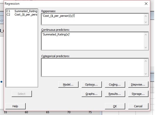157x115 pixels.
Task: Click the Select button under variable list
Action: (22, 94)
